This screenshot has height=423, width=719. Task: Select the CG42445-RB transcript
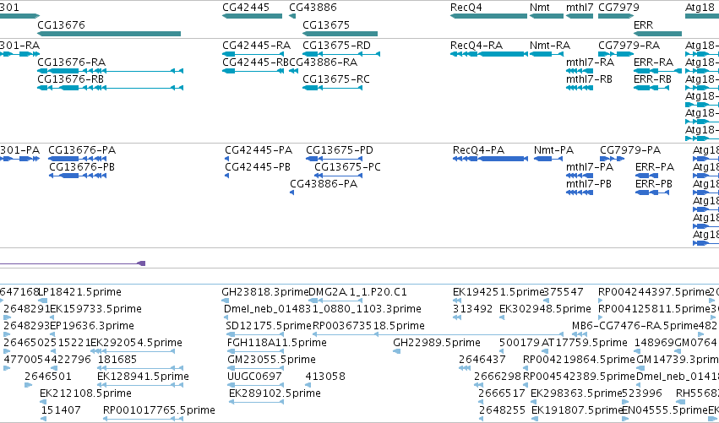(253, 71)
